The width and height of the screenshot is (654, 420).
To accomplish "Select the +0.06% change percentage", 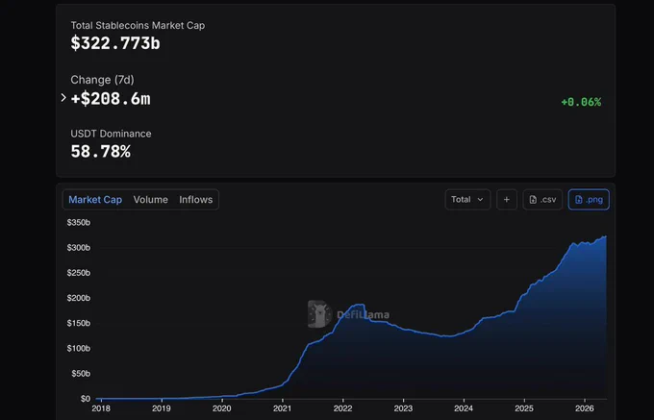I will [581, 102].
